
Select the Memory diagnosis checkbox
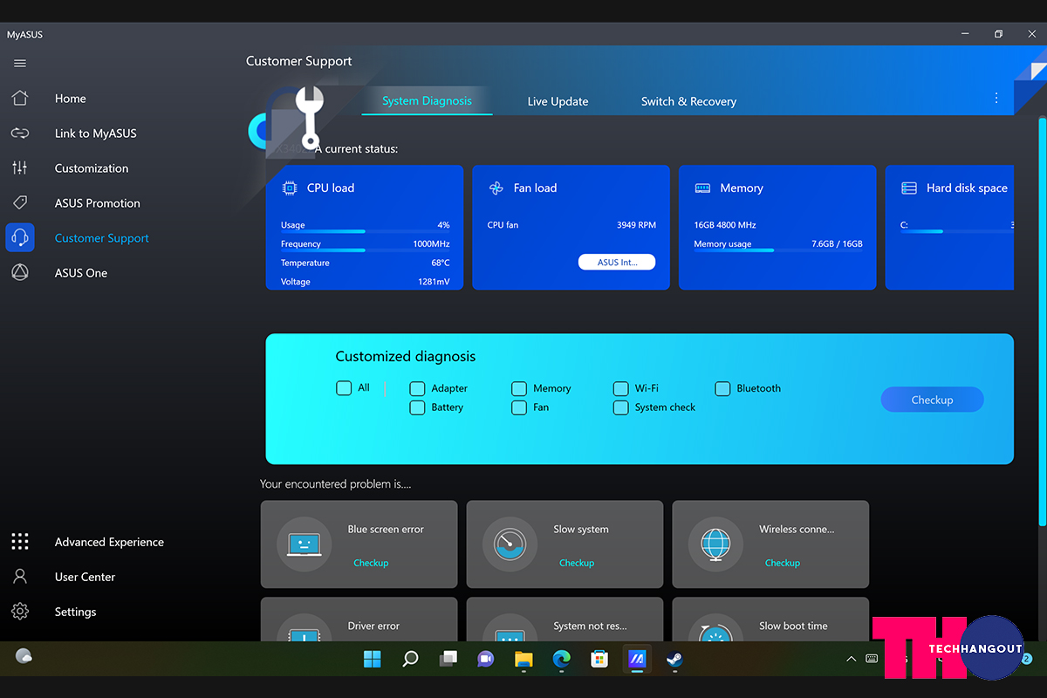tap(519, 389)
